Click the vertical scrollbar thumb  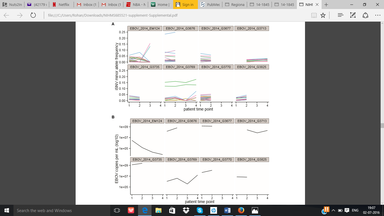382,125
